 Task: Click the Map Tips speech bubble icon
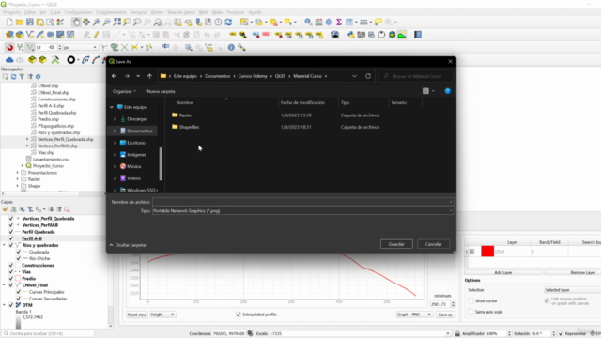(378, 23)
